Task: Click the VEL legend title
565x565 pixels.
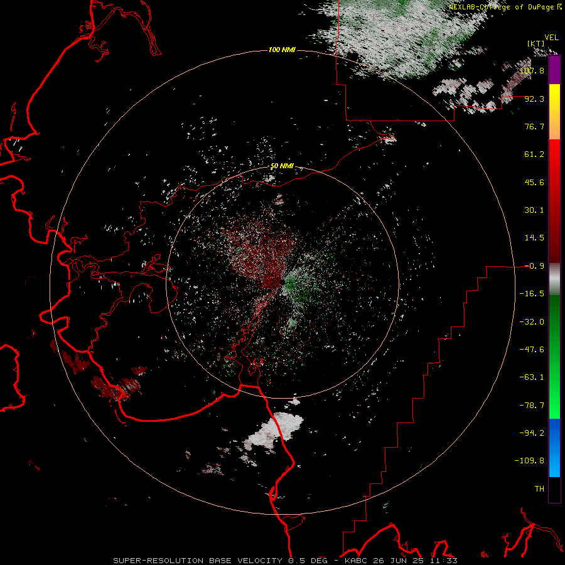Action: coord(551,38)
